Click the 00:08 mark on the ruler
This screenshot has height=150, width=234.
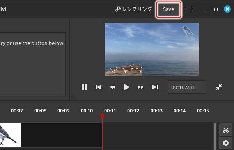pos(40,111)
